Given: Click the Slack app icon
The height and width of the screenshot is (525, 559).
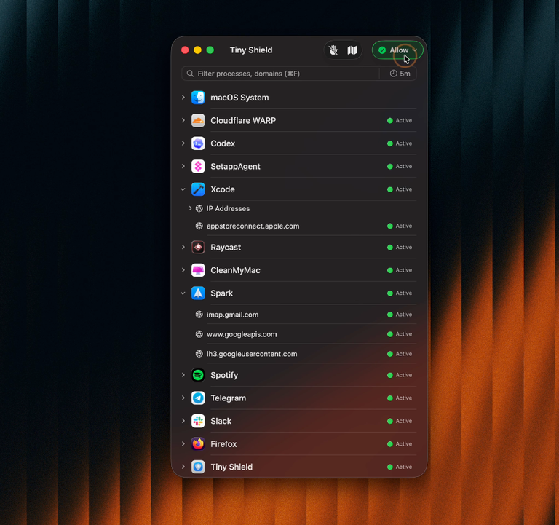Looking at the screenshot, I should pyautogui.click(x=198, y=421).
